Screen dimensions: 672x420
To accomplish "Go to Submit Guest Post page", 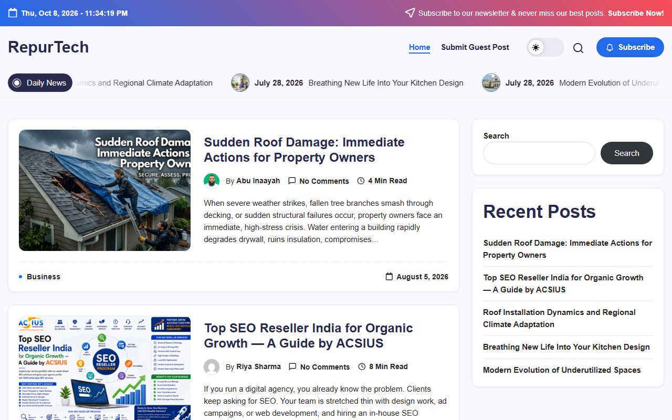I will click(x=475, y=47).
